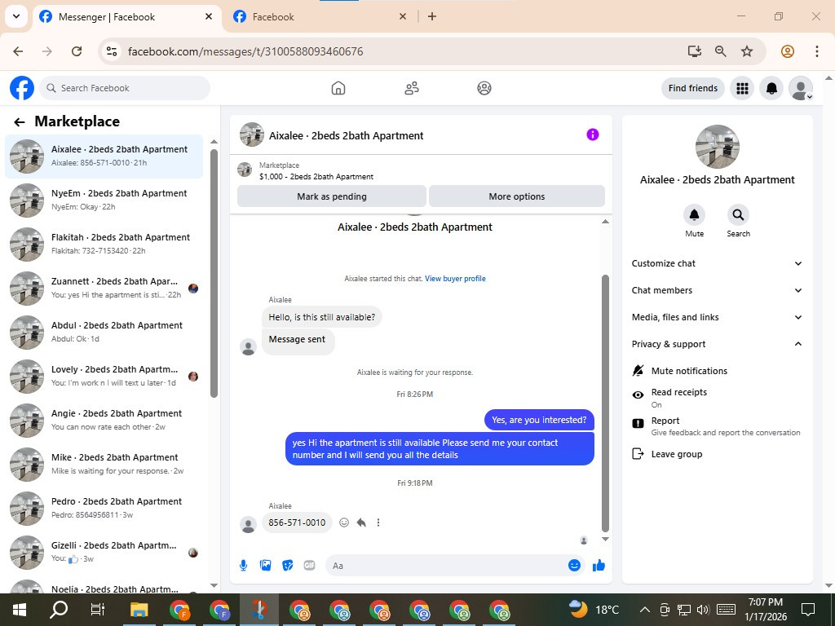Choose a sticker icon

[x=288, y=566]
